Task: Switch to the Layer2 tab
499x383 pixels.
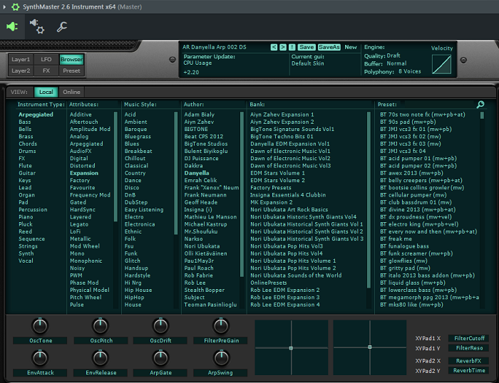Action: coord(21,70)
